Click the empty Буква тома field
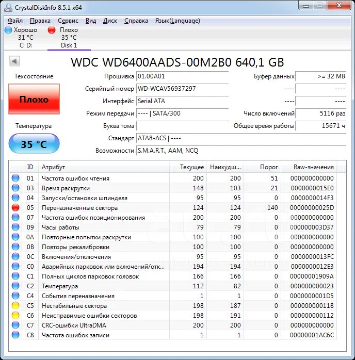Viewport: 355px width, 360px height. [182, 126]
